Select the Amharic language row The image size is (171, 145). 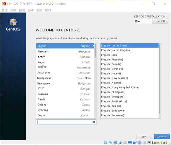pyautogui.click(x=65, y=57)
